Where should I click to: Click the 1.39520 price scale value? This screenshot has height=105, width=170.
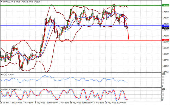pos(166,48)
